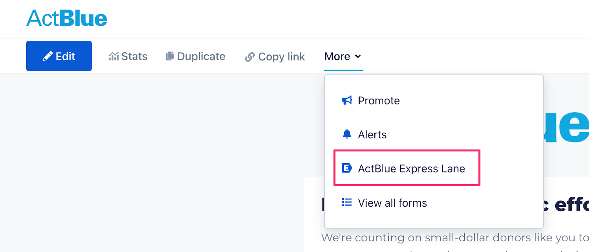The width and height of the screenshot is (589, 252).
Task: Click the More dropdown label
Action: [337, 56]
